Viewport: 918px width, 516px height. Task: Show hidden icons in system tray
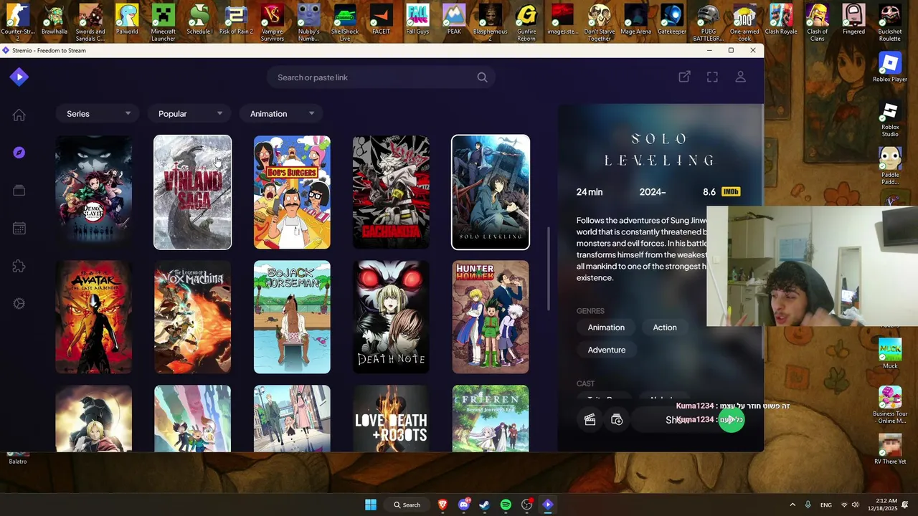pos(792,505)
